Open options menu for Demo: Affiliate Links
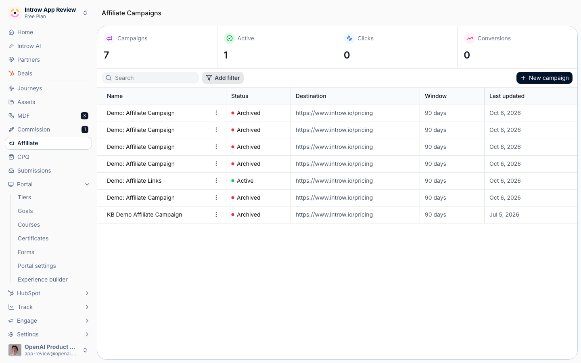 click(x=216, y=181)
